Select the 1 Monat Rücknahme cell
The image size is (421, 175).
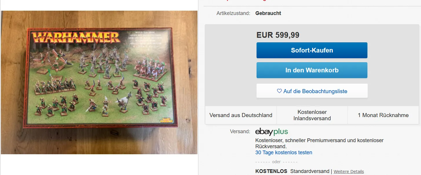coord(383,115)
